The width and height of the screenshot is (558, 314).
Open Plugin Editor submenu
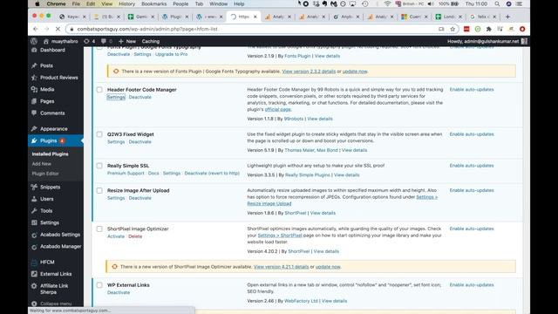(x=45, y=174)
